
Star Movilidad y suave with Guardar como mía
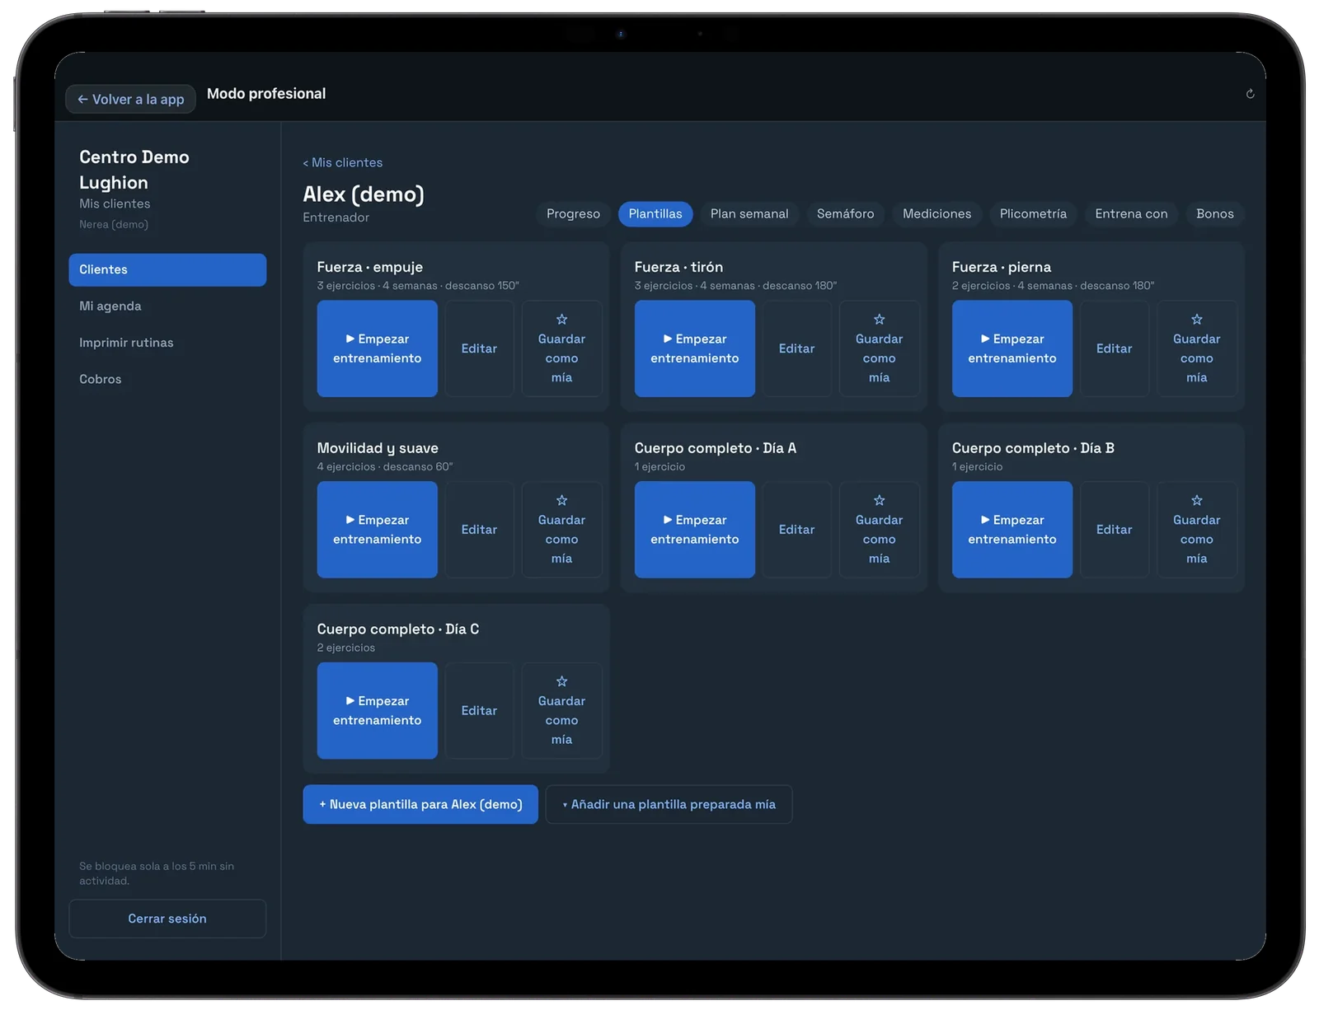(561, 530)
